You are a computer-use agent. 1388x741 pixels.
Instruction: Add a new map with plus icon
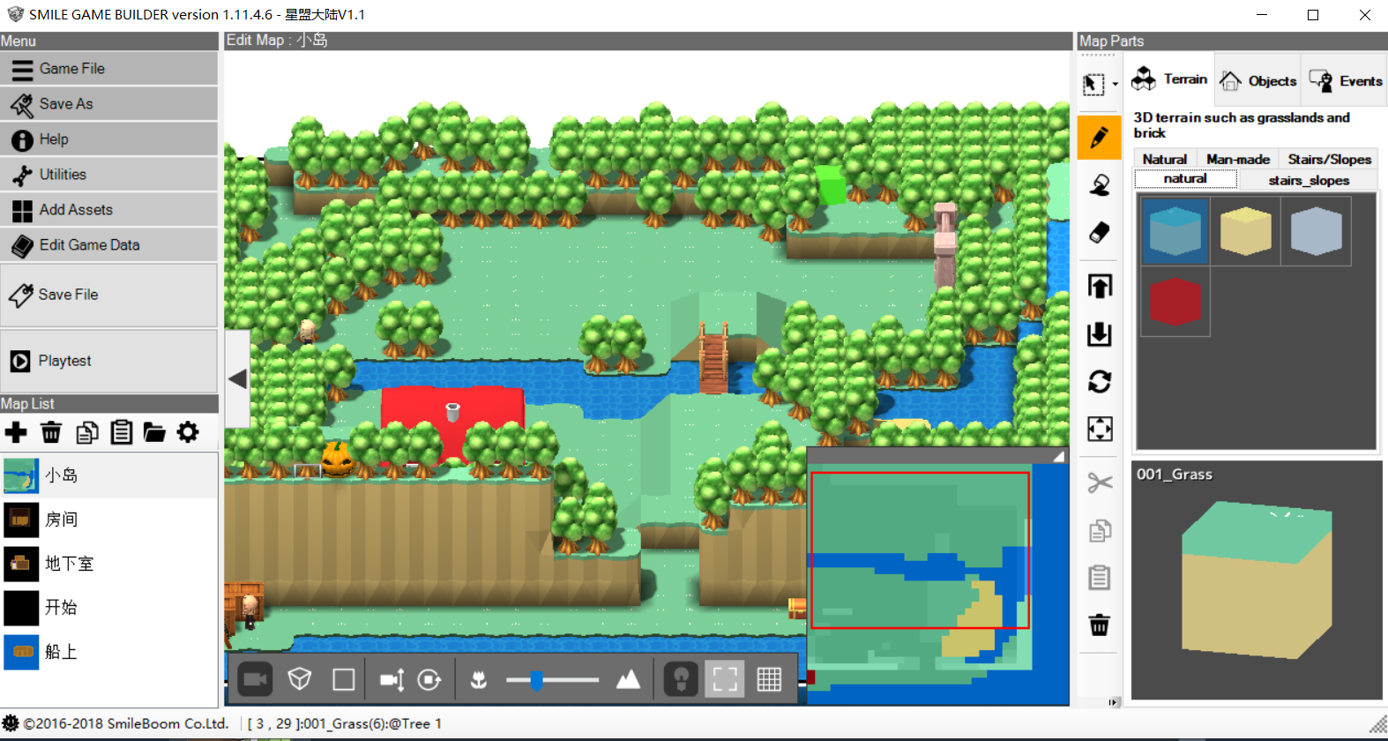tap(16, 432)
